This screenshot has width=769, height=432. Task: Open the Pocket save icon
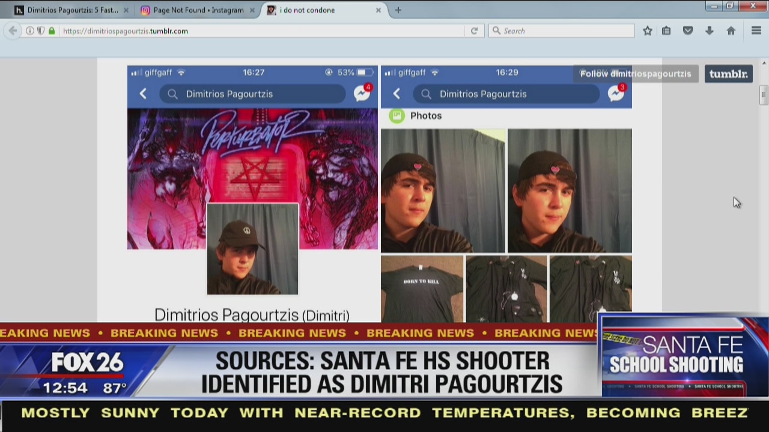688,31
